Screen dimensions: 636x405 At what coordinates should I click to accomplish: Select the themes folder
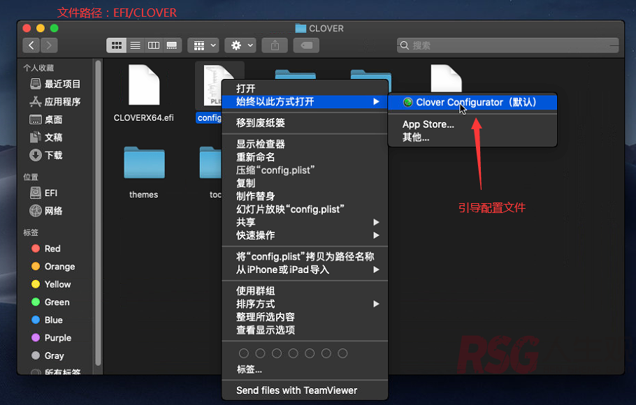pos(144,163)
